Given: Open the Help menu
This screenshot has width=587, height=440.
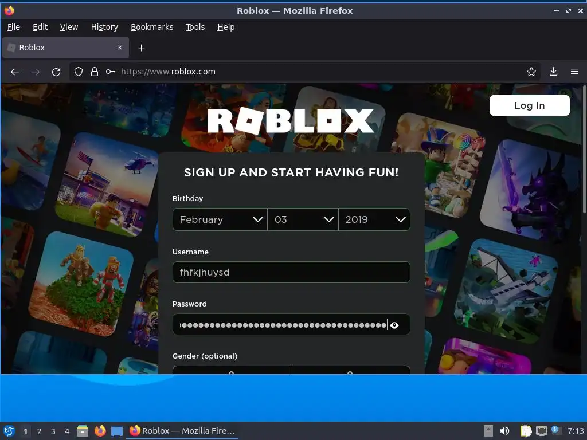Looking at the screenshot, I should (x=226, y=27).
